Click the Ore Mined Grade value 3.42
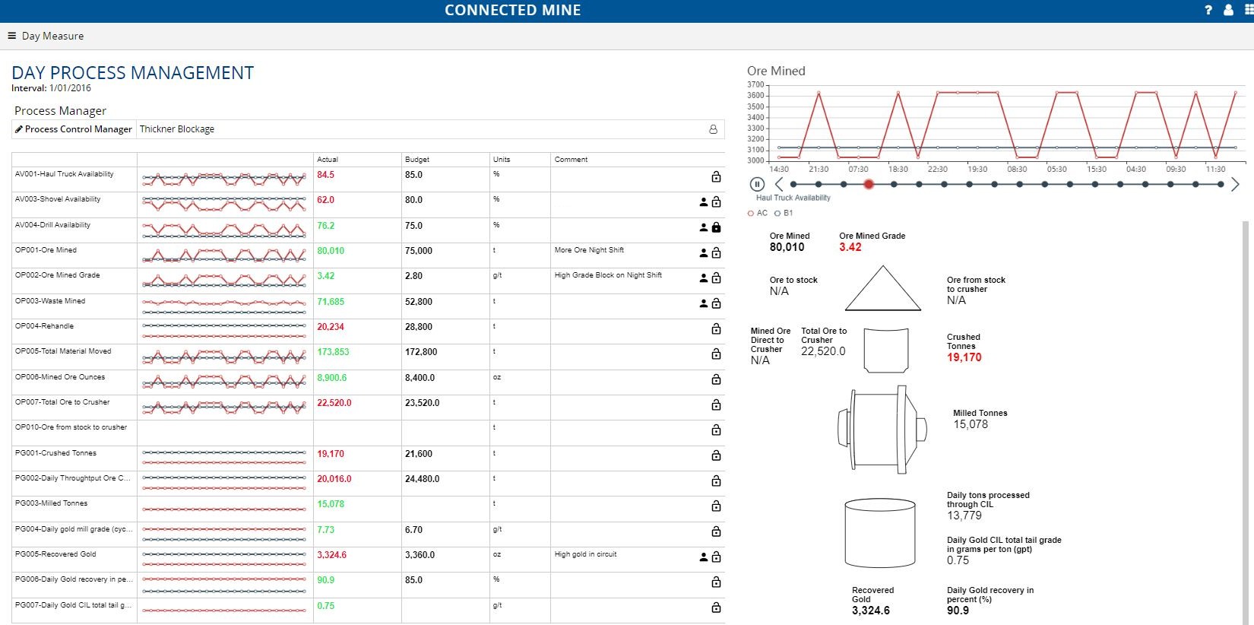Image resolution: width=1254 pixels, height=625 pixels. [x=850, y=247]
